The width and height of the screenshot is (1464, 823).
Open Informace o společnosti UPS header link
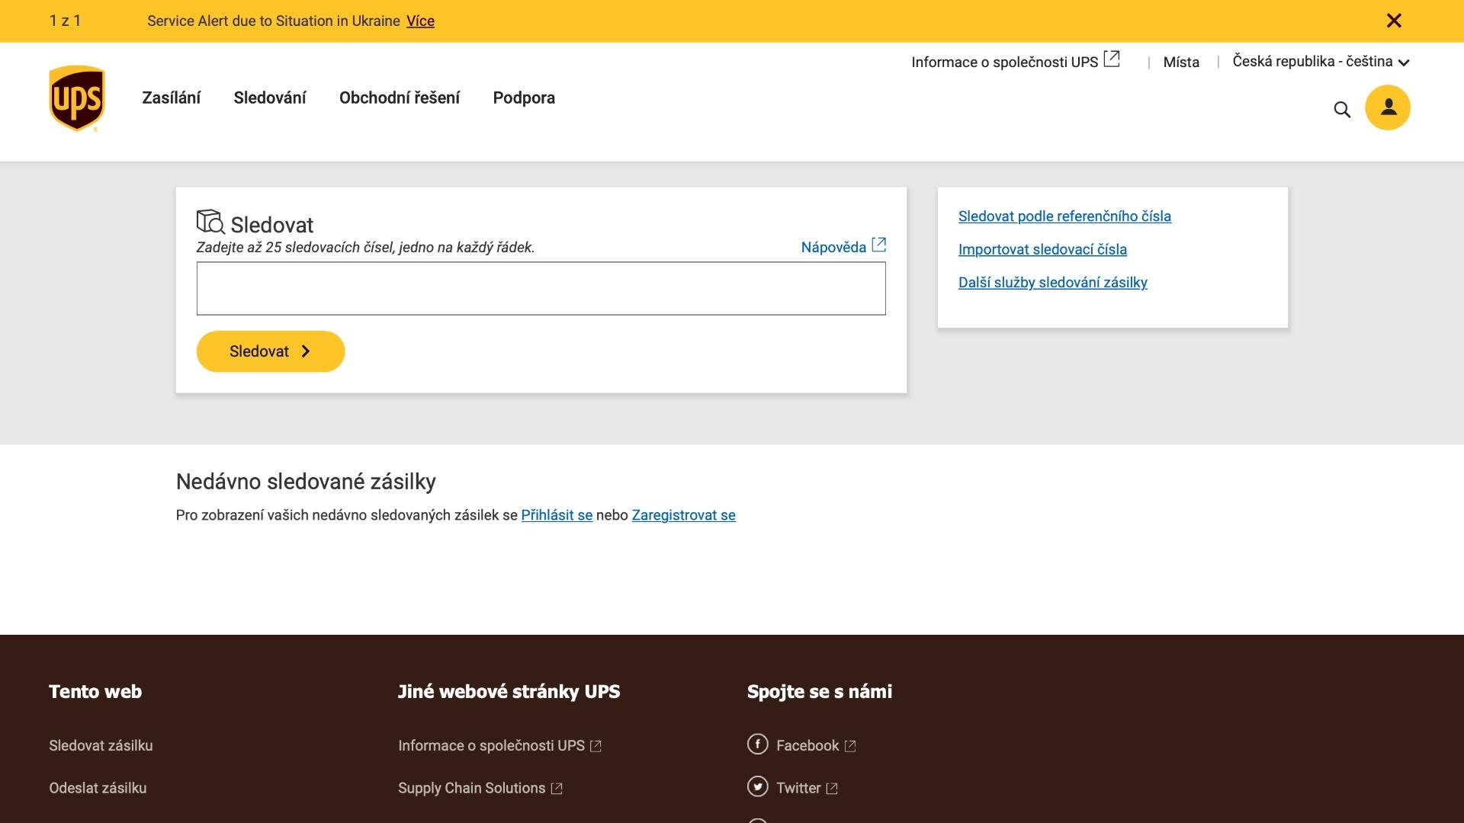click(1004, 62)
